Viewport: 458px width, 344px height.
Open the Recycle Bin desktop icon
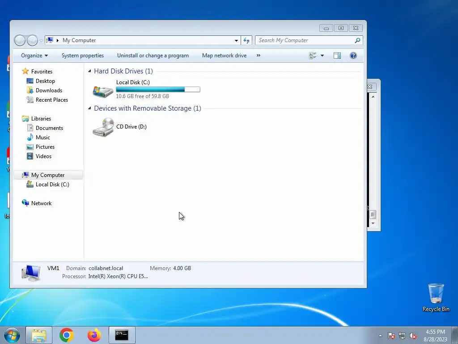436,297
